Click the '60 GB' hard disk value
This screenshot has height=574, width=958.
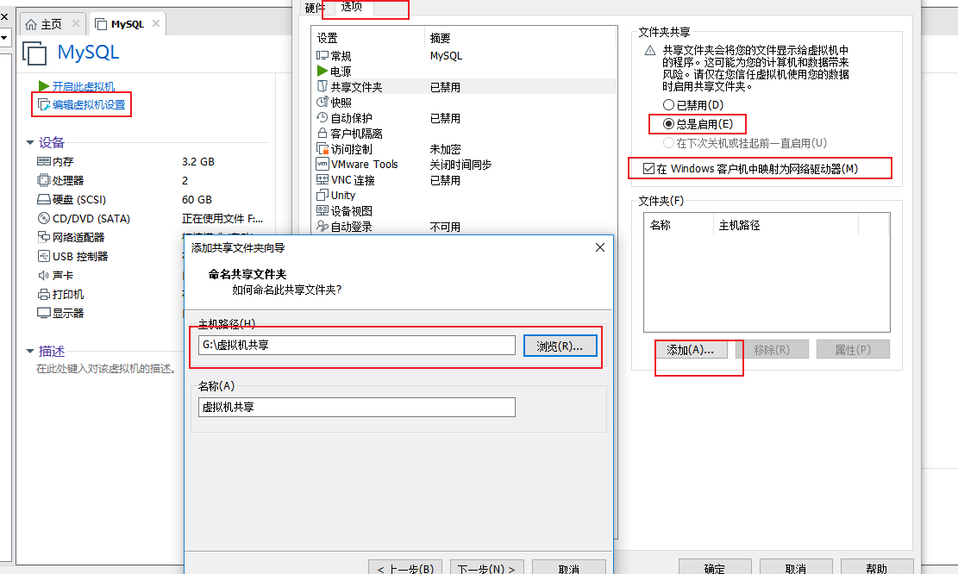(197, 200)
